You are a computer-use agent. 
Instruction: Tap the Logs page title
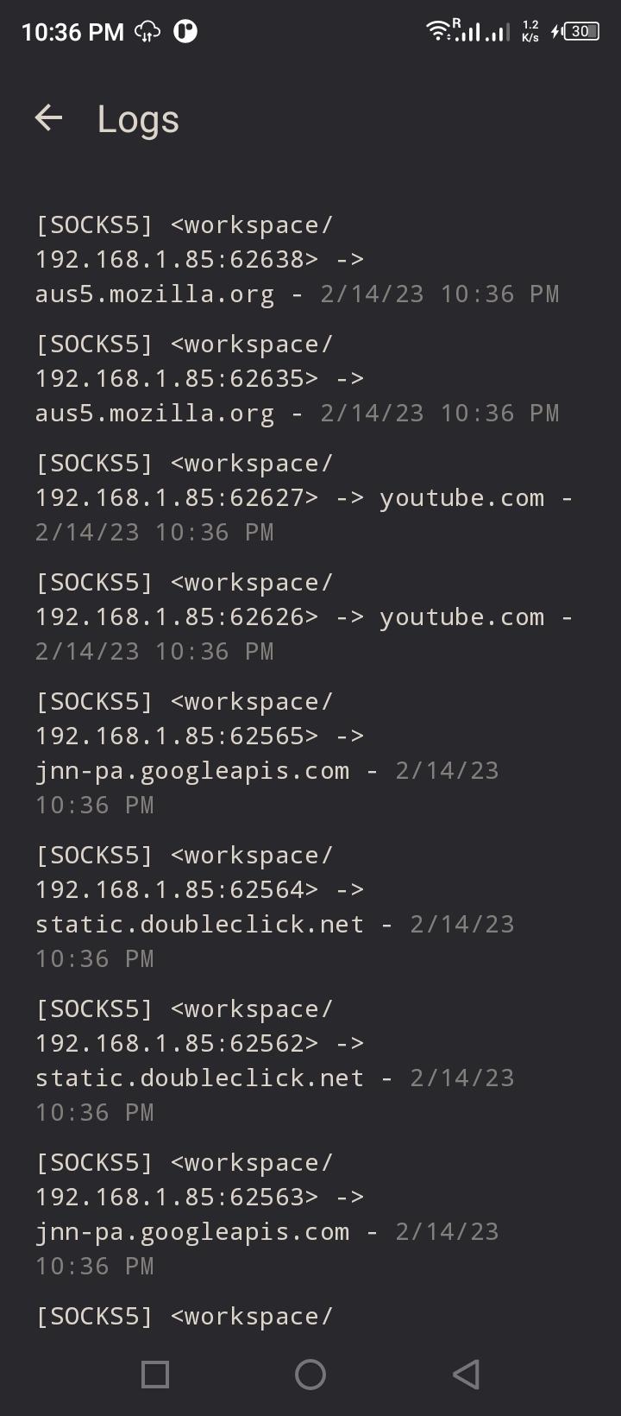(138, 119)
